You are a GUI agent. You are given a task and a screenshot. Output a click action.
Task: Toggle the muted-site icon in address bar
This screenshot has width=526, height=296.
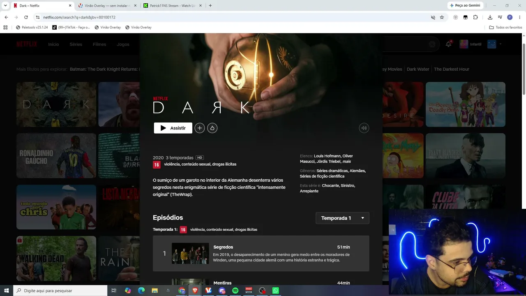click(x=433, y=17)
